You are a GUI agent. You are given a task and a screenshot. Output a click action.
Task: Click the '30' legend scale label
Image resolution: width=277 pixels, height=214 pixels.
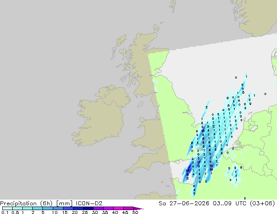(x=95, y=212)
